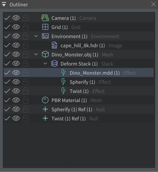The width and height of the screenshot is (158, 172).
Task: Lock the Grid (1) item
Action: point(25,27)
